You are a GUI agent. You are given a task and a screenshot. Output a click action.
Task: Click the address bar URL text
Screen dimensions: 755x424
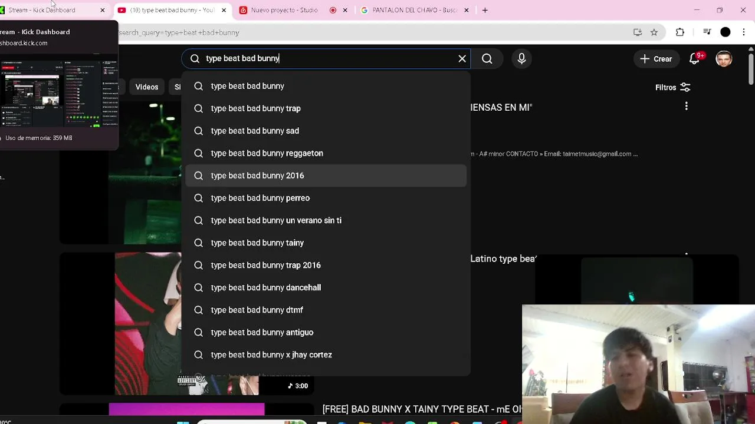[179, 32]
